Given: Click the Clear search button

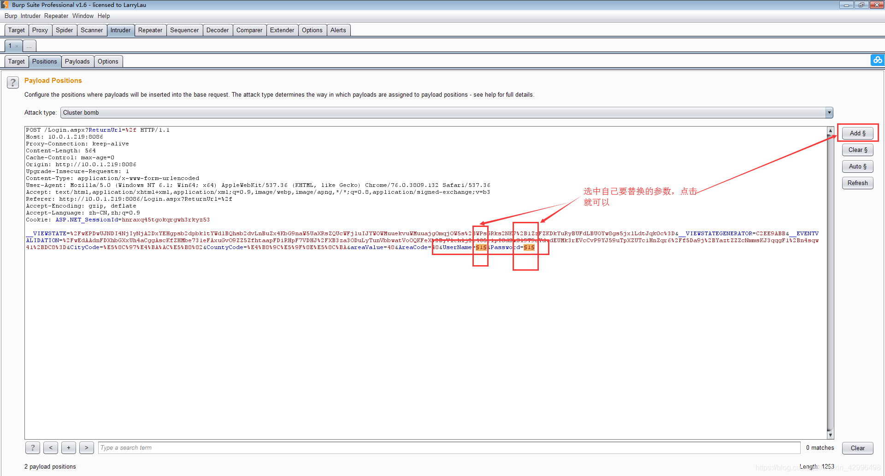Looking at the screenshot, I should (858, 448).
